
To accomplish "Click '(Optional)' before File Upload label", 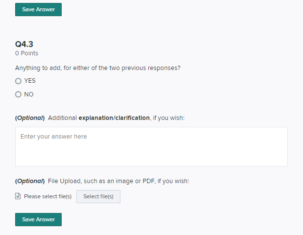I will (x=30, y=181).
